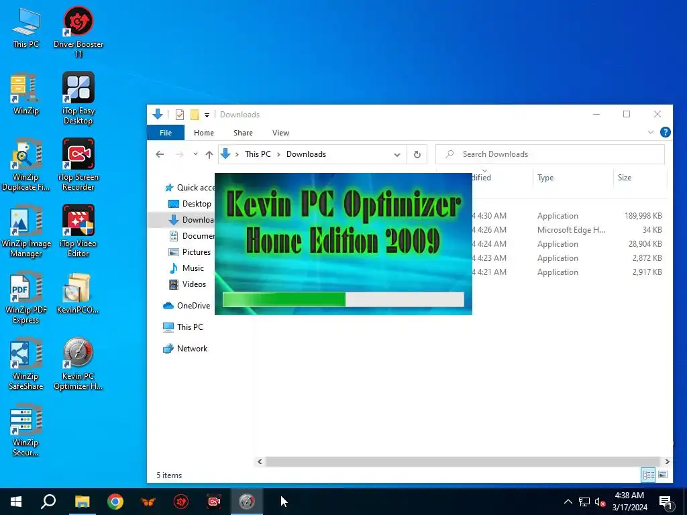
Task: Select KevinPCO installer file on desktop
Action: click(78, 294)
